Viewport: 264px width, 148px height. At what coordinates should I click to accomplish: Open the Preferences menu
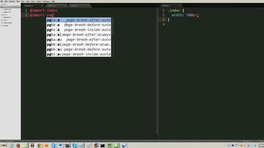47,1
